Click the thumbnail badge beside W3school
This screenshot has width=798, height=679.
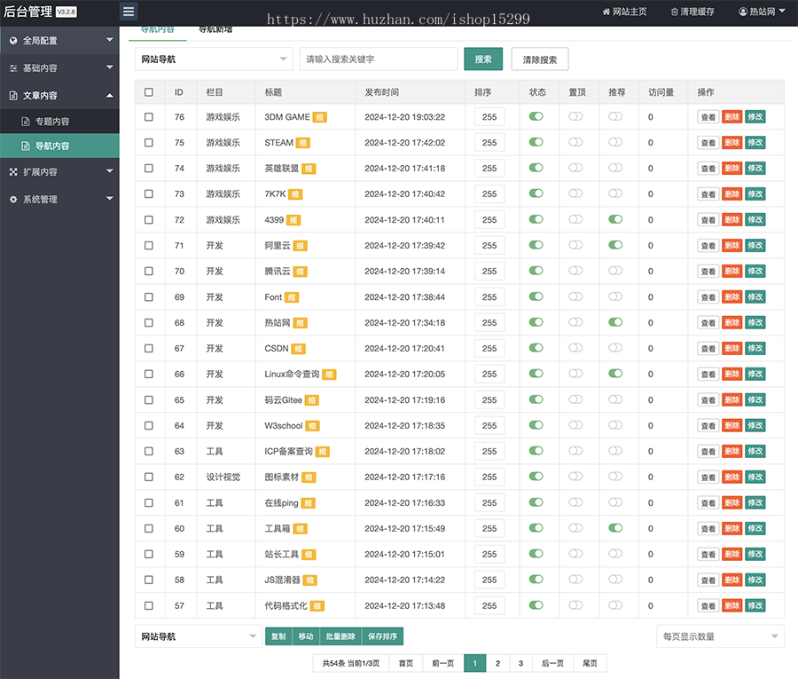tap(312, 426)
